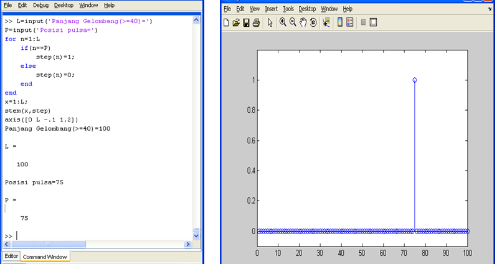The image size is (502, 264).
Task: Click the value 100 output
Action: [22, 164]
